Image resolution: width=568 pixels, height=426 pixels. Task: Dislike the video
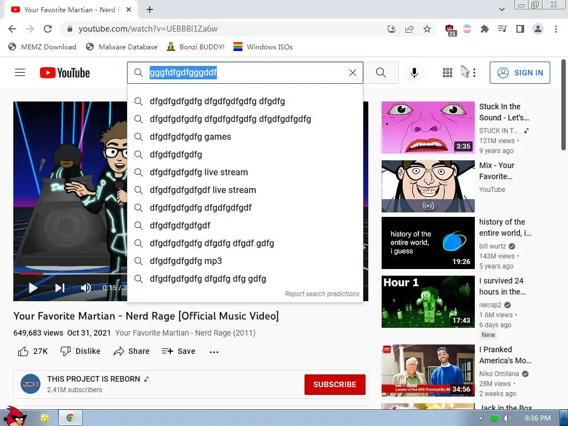coord(80,351)
